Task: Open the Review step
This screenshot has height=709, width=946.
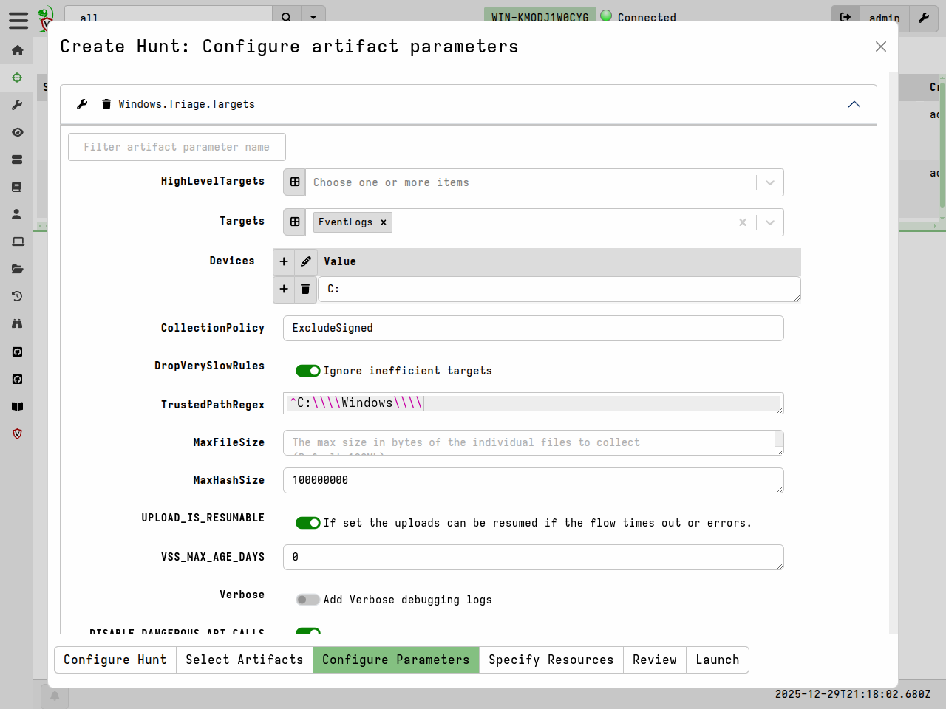Action: click(x=654, y=660)
